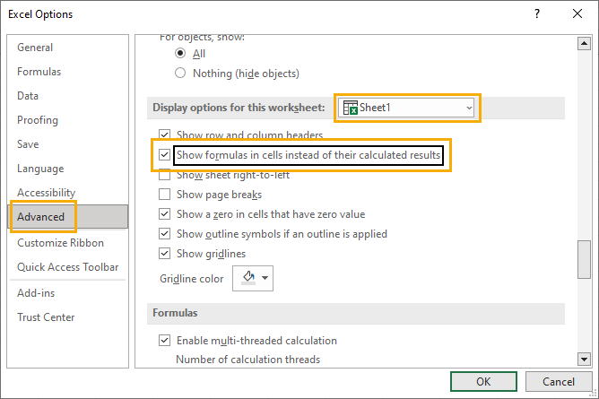Open the Formulas category
599x399 pixels.
38,72
